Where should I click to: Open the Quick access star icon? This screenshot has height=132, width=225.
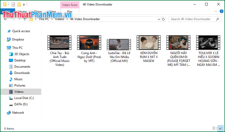9,31
